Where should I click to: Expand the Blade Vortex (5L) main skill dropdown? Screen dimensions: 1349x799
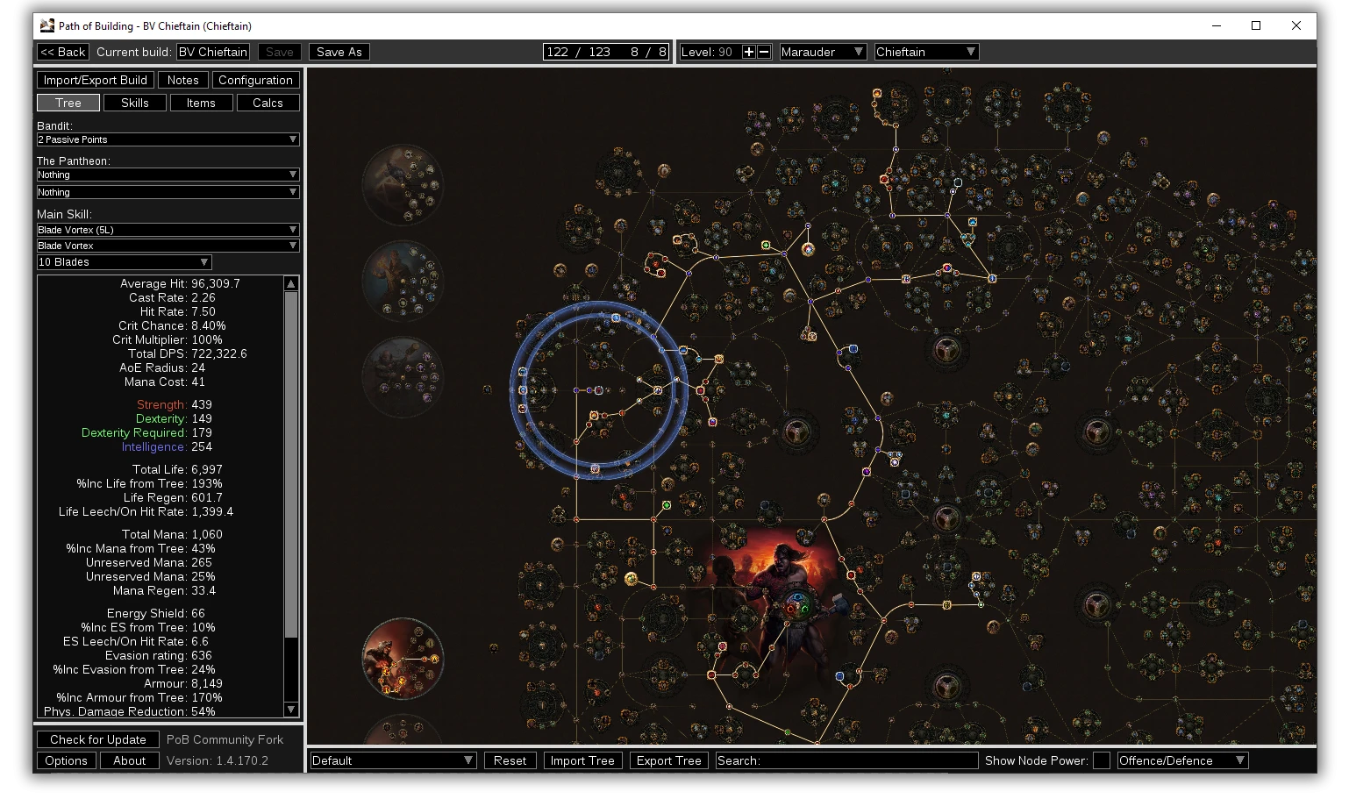[x=167, y=229]
